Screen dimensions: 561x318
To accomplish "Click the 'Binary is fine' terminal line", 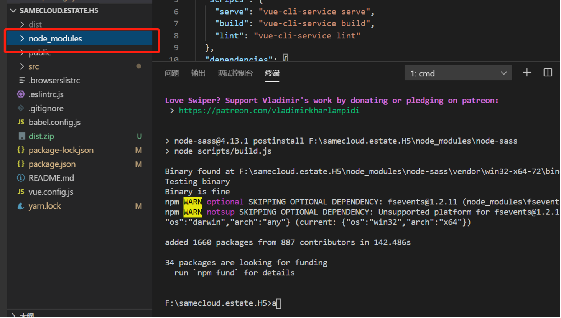I will [197, 192].
